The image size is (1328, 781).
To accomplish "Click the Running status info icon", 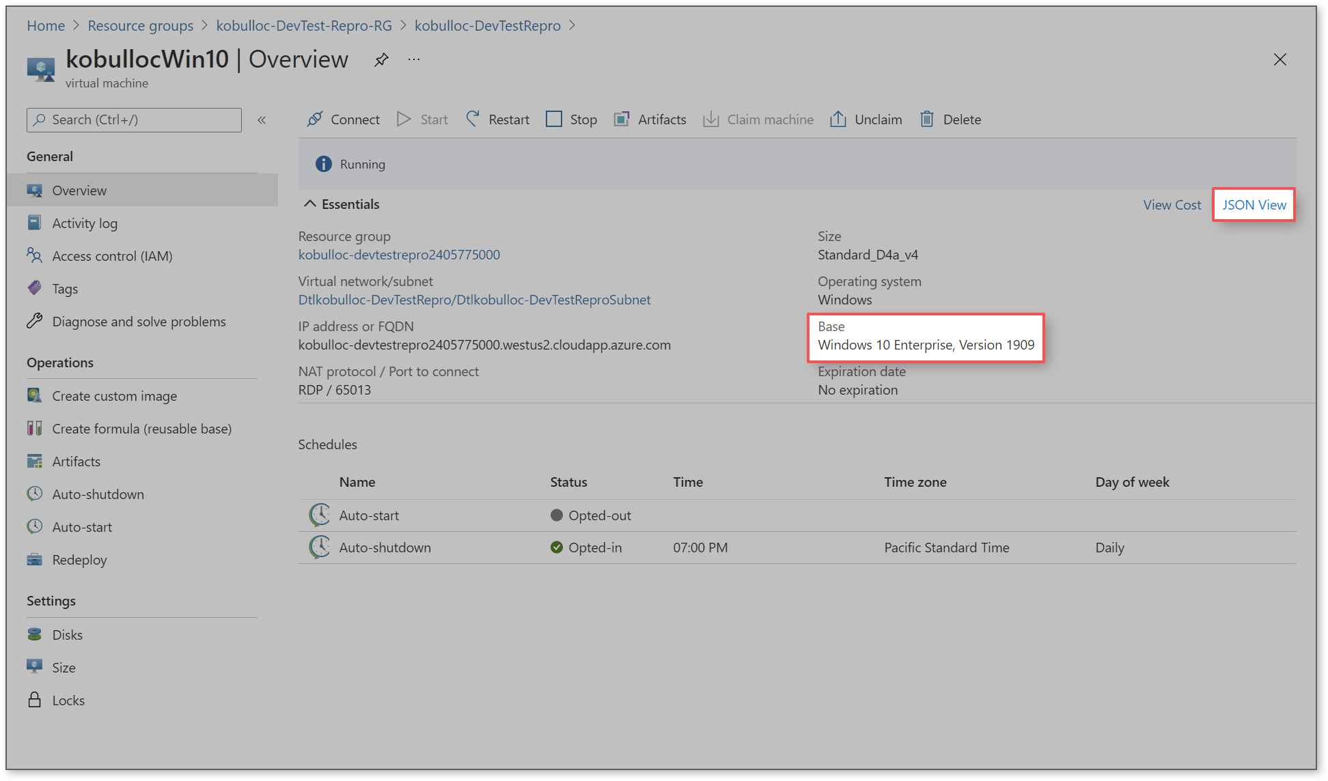I will (323, 165).
